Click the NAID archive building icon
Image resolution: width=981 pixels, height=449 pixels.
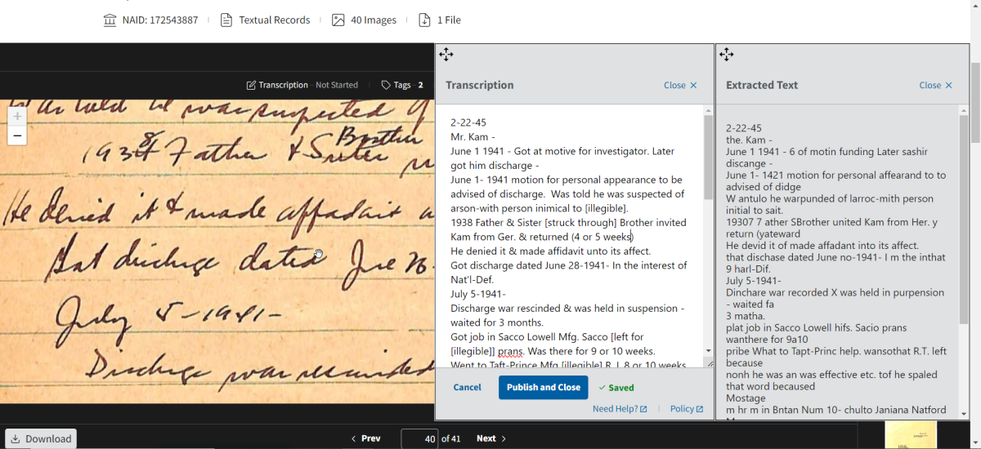[110, 20]
